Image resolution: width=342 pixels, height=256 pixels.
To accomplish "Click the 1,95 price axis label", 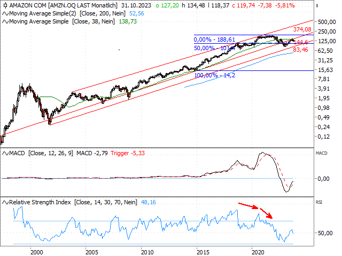I will point(324,98).
